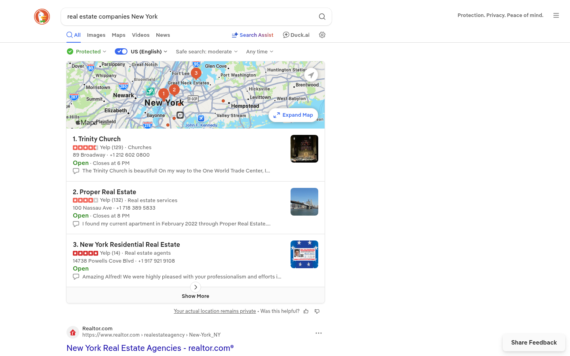Select map pin number 2

(174, 90)
